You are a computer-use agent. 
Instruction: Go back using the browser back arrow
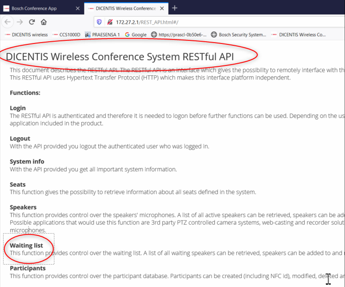coord(7,22)
